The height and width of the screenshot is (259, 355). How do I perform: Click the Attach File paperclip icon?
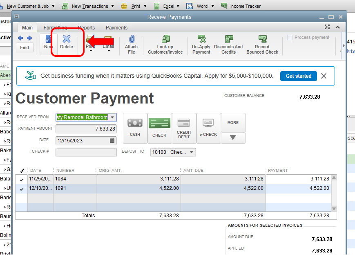tap(132, 39)
